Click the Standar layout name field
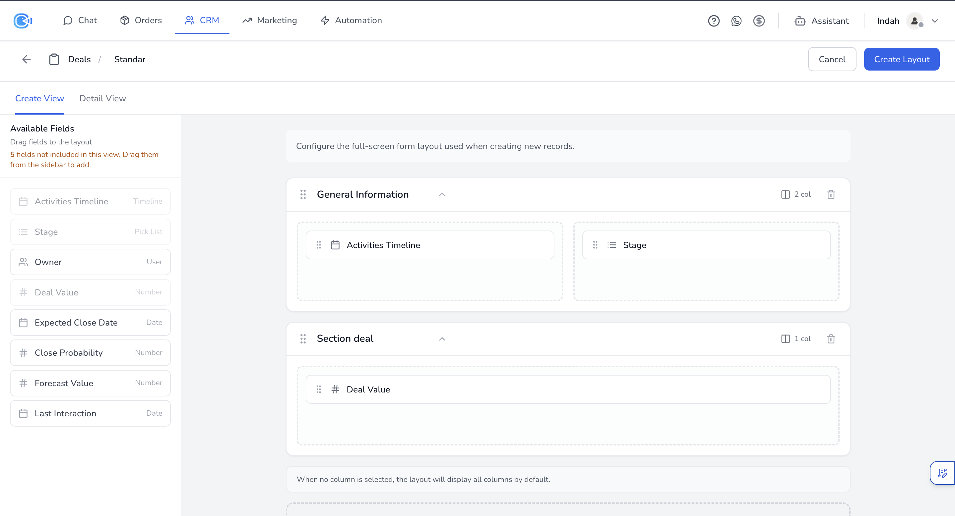This screenshot has height=516, width=955. (x=130, y=59)
